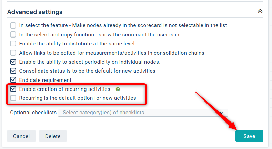
Task: Click the Delete button
Action: (53, 136)
